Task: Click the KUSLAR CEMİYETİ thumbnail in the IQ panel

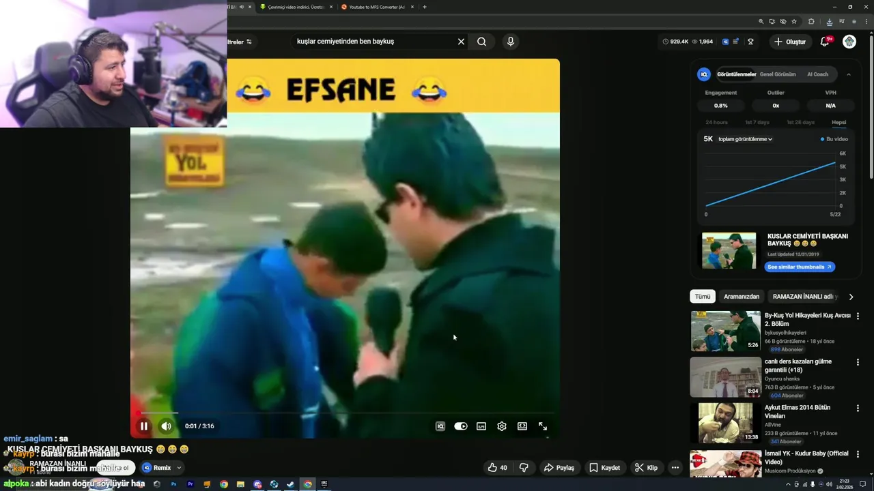Action: tap(729, 251)
